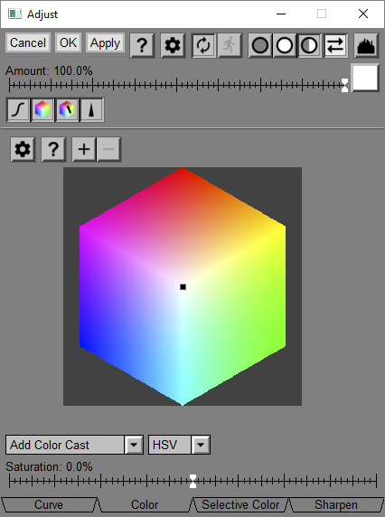Click the Cancel button

(x=28, y=42)
